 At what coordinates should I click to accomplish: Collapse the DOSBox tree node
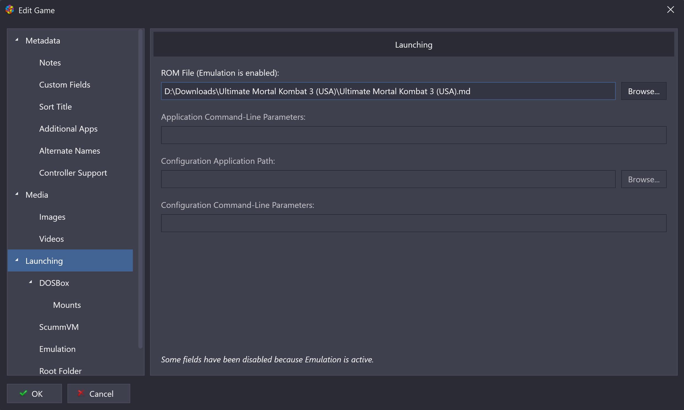click(x=31, y=282)
